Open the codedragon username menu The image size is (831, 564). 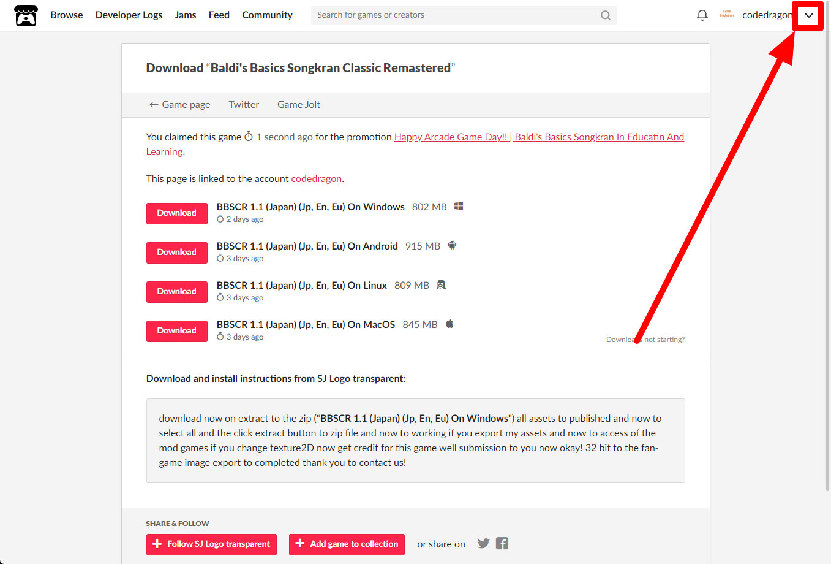(x=767, y=15)
